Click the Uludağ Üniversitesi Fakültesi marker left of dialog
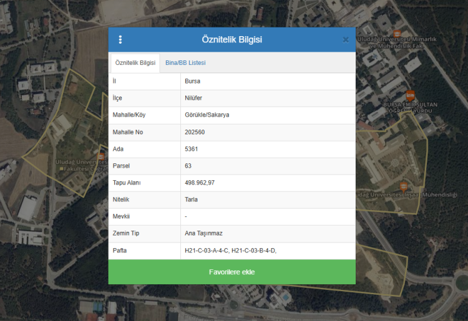 (x=102, y=156)
